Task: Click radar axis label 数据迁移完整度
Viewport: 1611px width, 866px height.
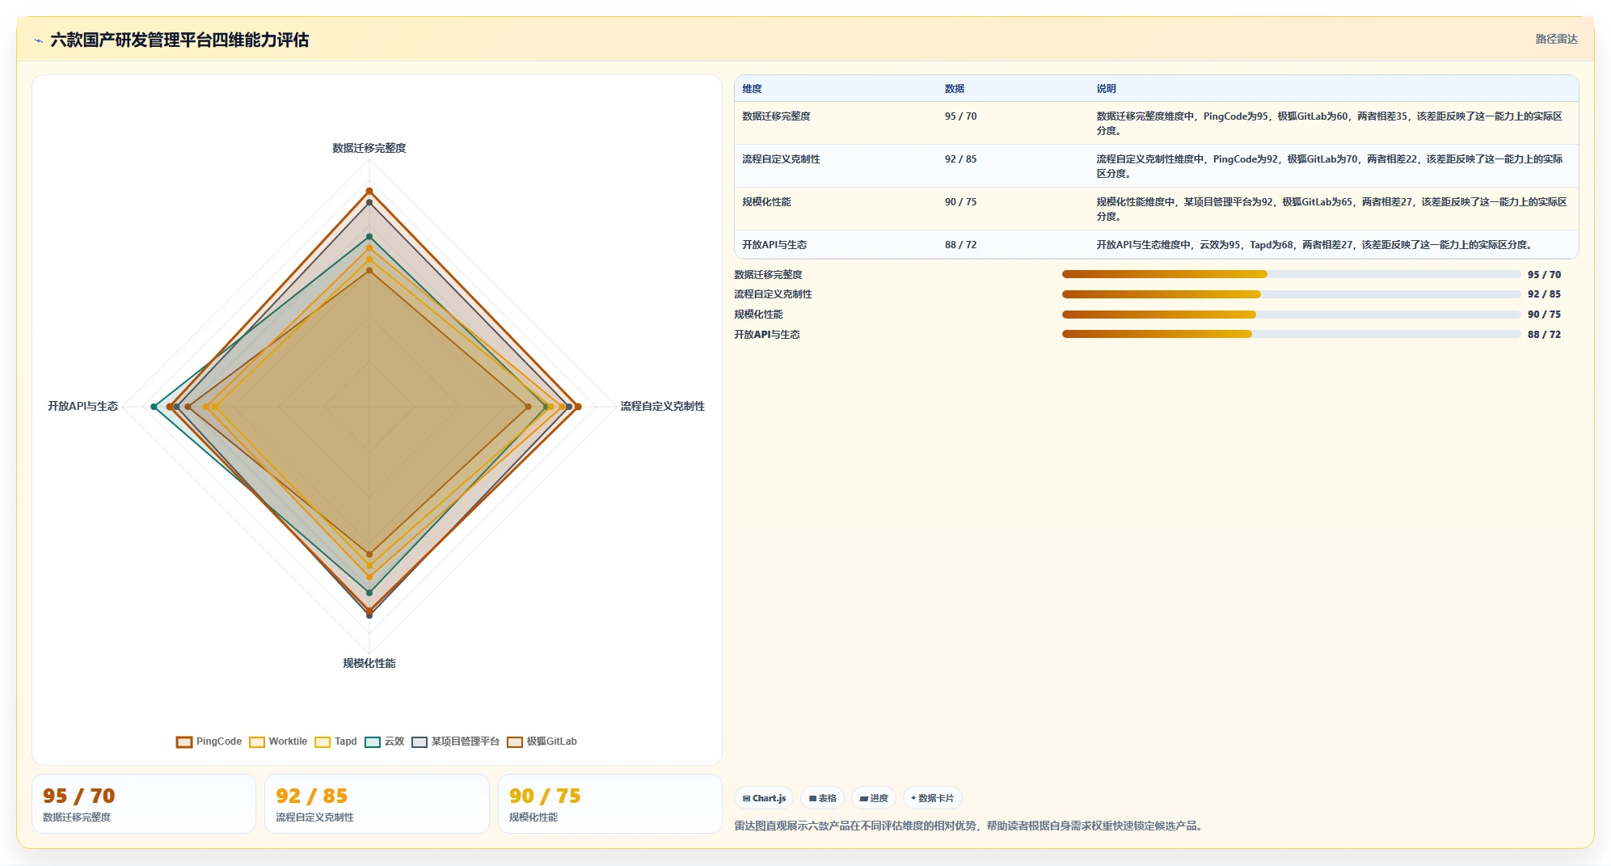Action: pos(369,148)
